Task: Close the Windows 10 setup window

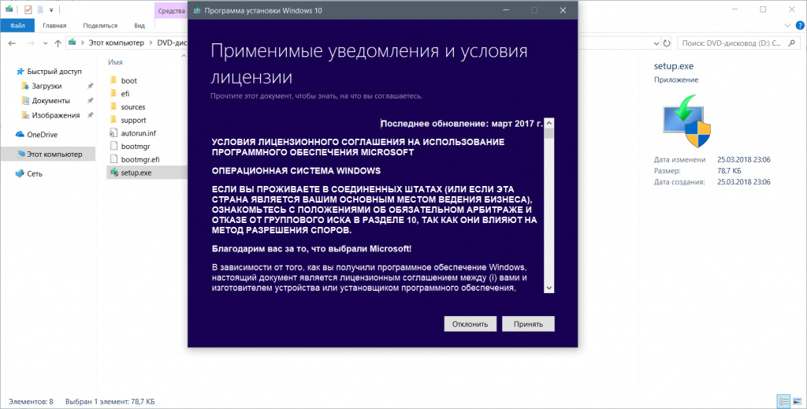Action: click(563, 10)
